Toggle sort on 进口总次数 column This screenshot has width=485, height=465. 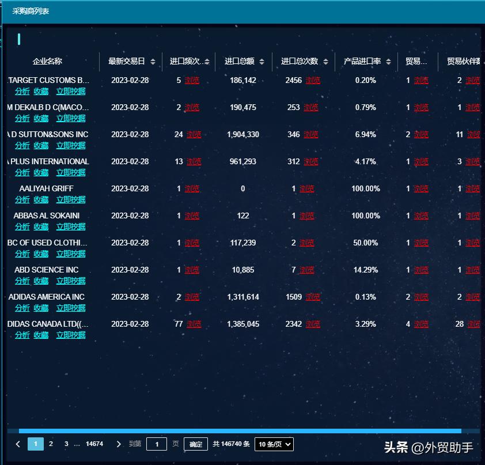tap(326, 62)
